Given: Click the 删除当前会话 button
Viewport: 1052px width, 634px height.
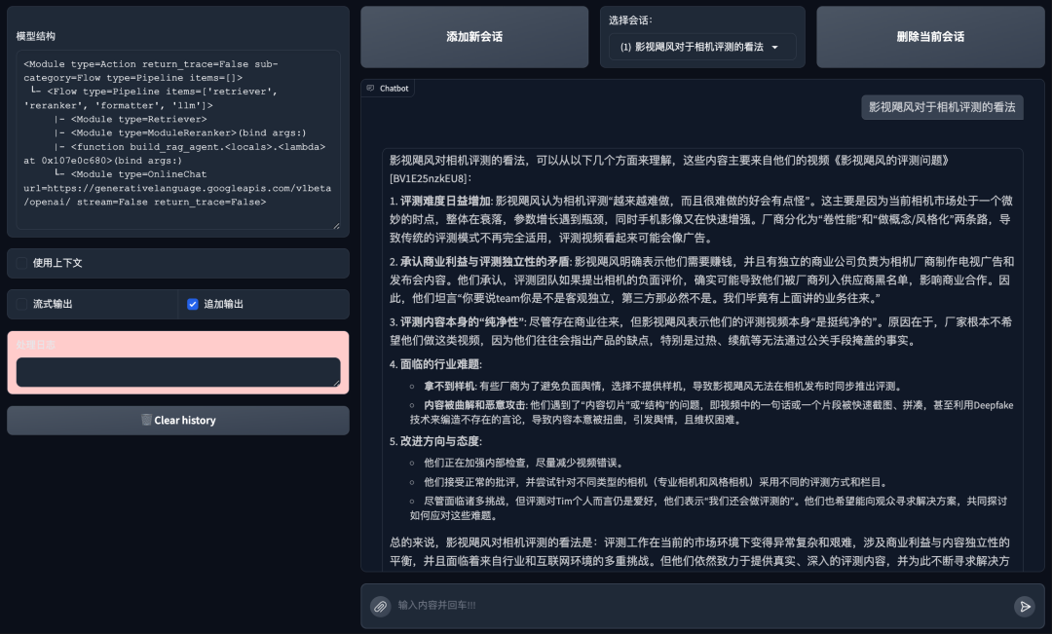Looking at the screenshot, I should tap(930, 37).
